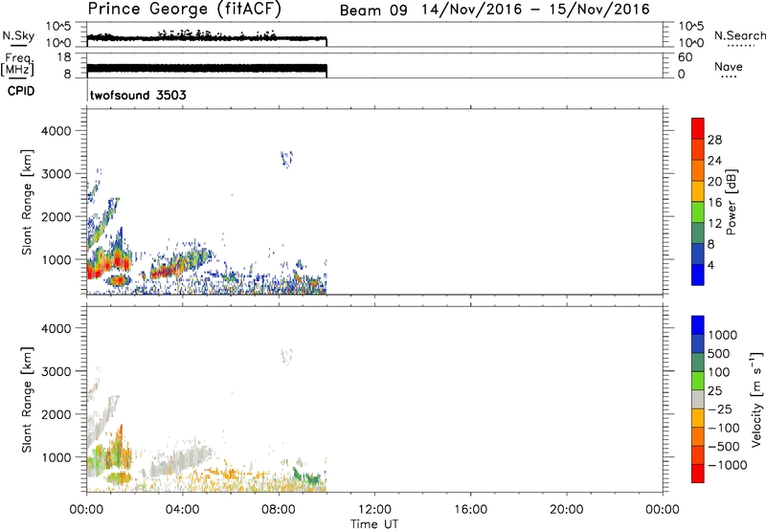Click the 'Velocity [m s-1]' colorbar title
The height and width of the screenshot is (530, 766).
tap(756, 399)
